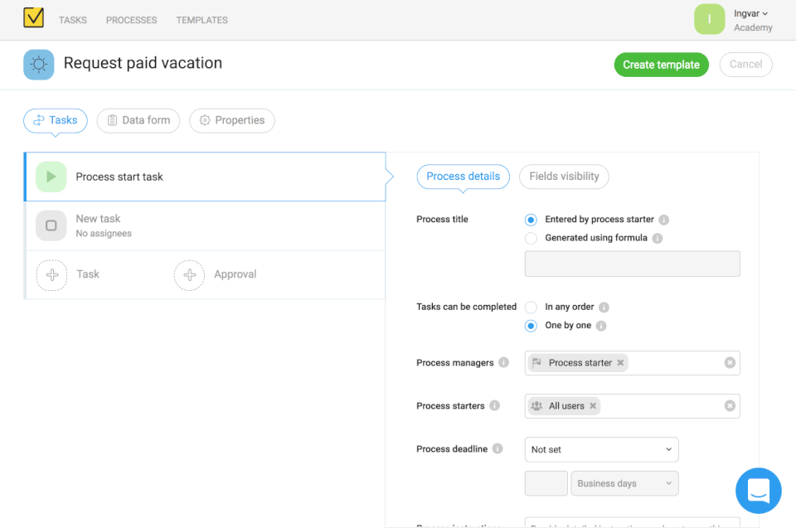Click the plus icon to add Task
The height and width of the screenshot is (528, 796).
(52, 274)
